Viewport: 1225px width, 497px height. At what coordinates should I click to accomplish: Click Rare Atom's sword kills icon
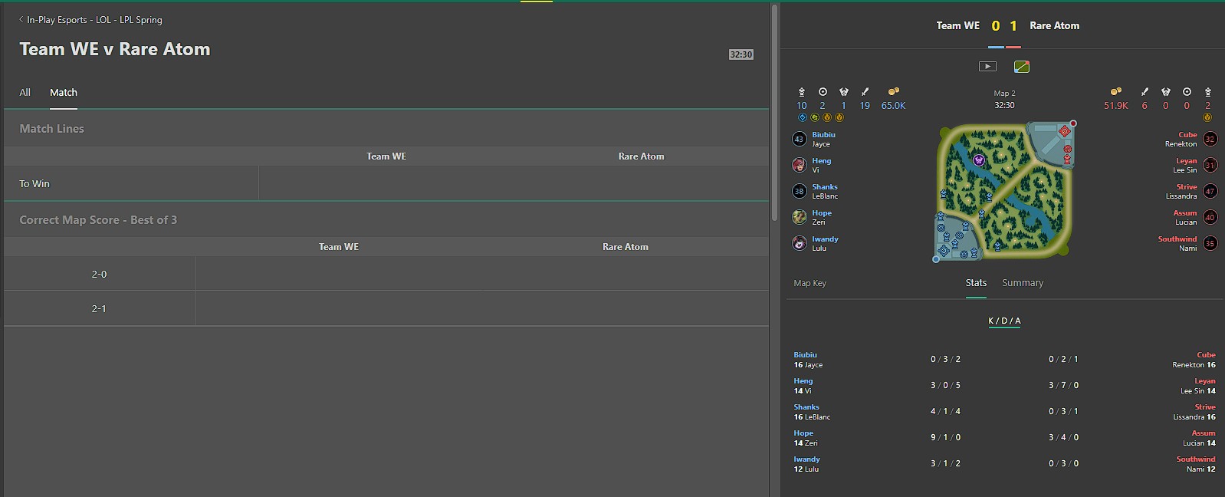click(1145, 92)
